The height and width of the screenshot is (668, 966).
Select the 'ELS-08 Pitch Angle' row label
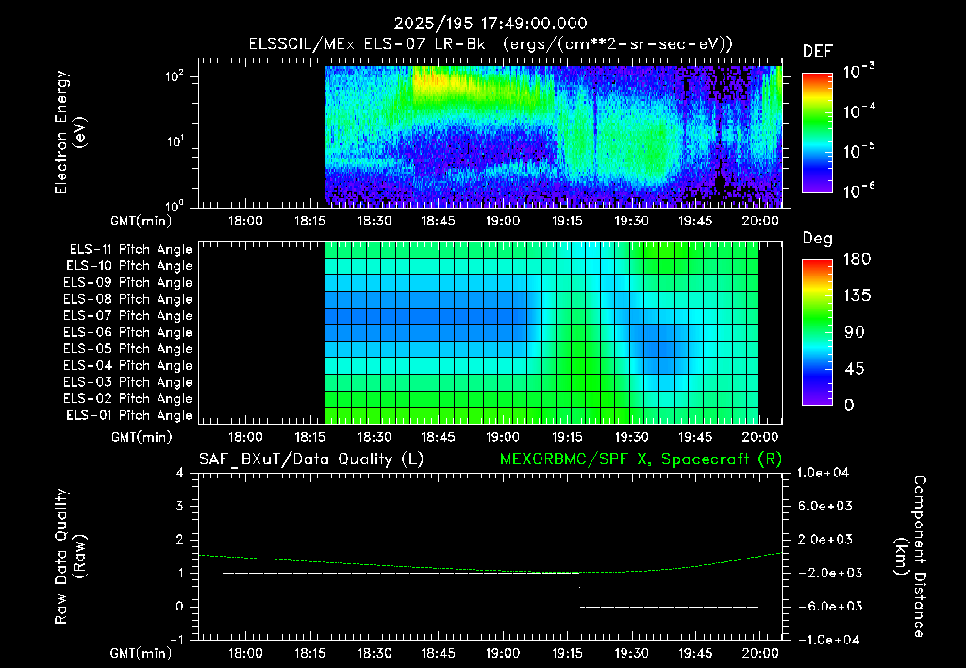pyautogui.click(x=127, y=299)
